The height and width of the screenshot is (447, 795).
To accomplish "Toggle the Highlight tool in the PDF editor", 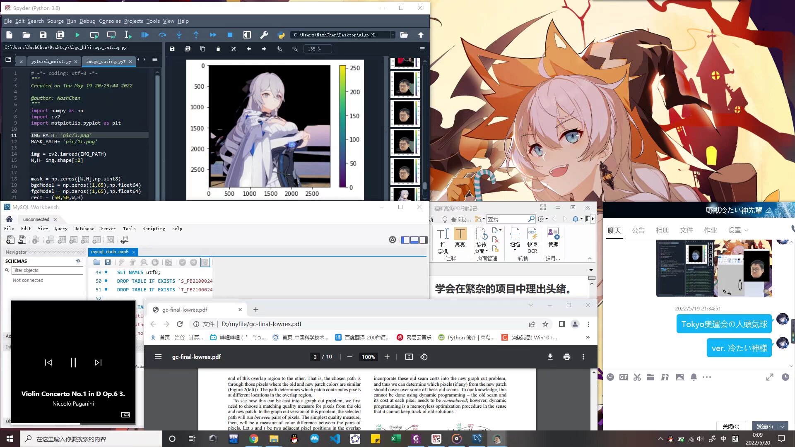I will coord(460,238).
